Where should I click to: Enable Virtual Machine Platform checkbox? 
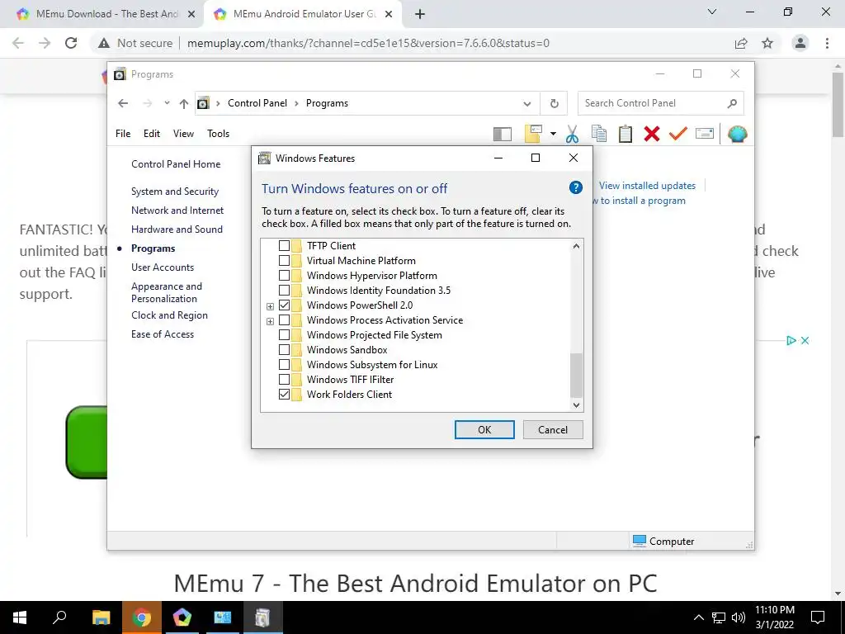tap(284, 260)
